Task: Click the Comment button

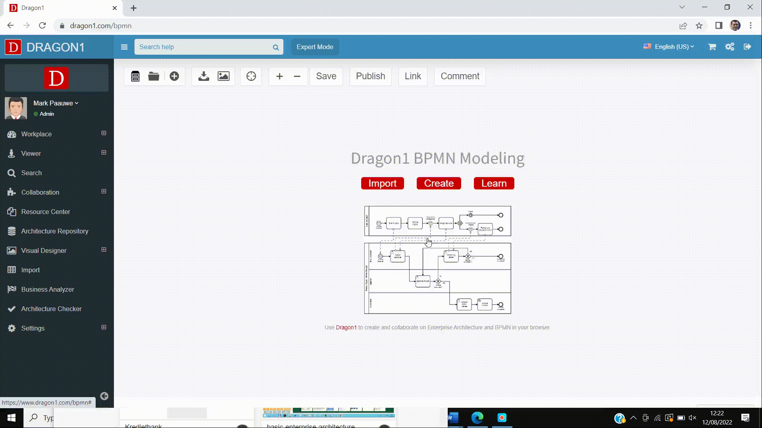Action: click(460, 76)
